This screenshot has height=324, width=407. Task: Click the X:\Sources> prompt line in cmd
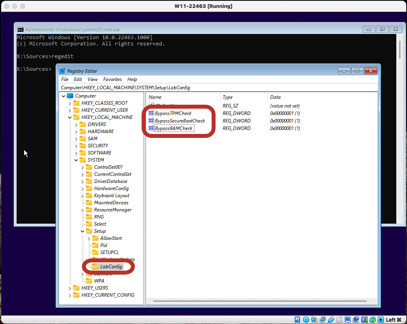coord(34,69)
